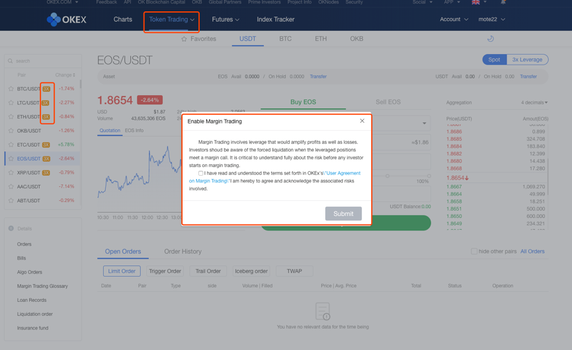Viewport: 572px width, 350px height.
Task: Expand the Futures menu
Action: pyautogui.click(x=225, y=19)
